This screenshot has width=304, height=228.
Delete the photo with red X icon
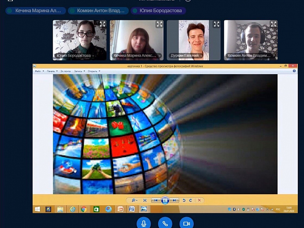(x=199, y=200)
